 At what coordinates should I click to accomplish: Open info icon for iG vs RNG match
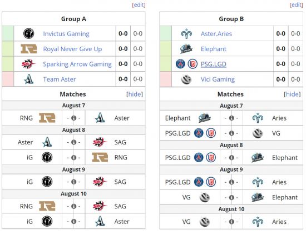tap(73, 157)
